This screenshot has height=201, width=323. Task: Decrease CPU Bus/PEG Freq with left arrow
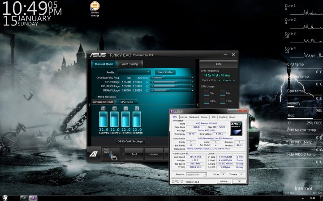tap(152, 78)
